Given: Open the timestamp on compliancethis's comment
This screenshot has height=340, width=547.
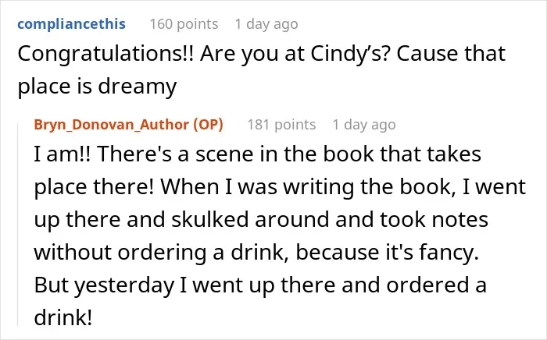Looking at the screenshot, I should 266,24.
